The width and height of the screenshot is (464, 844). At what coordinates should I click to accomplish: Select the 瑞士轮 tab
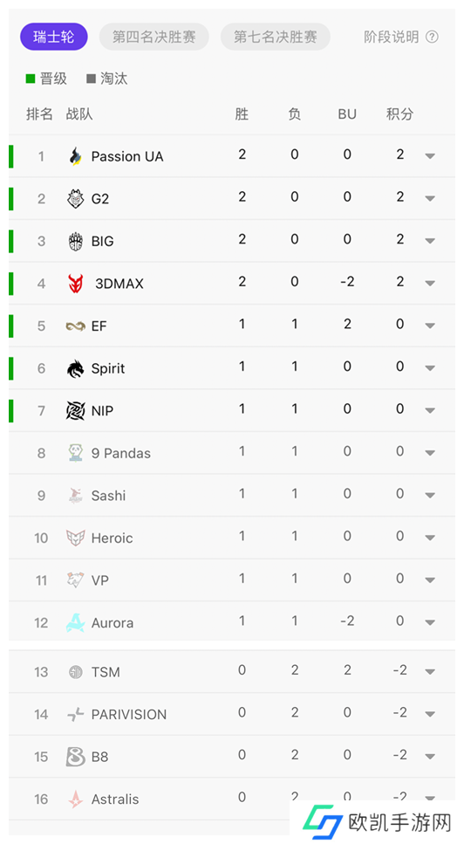[54, 37]
